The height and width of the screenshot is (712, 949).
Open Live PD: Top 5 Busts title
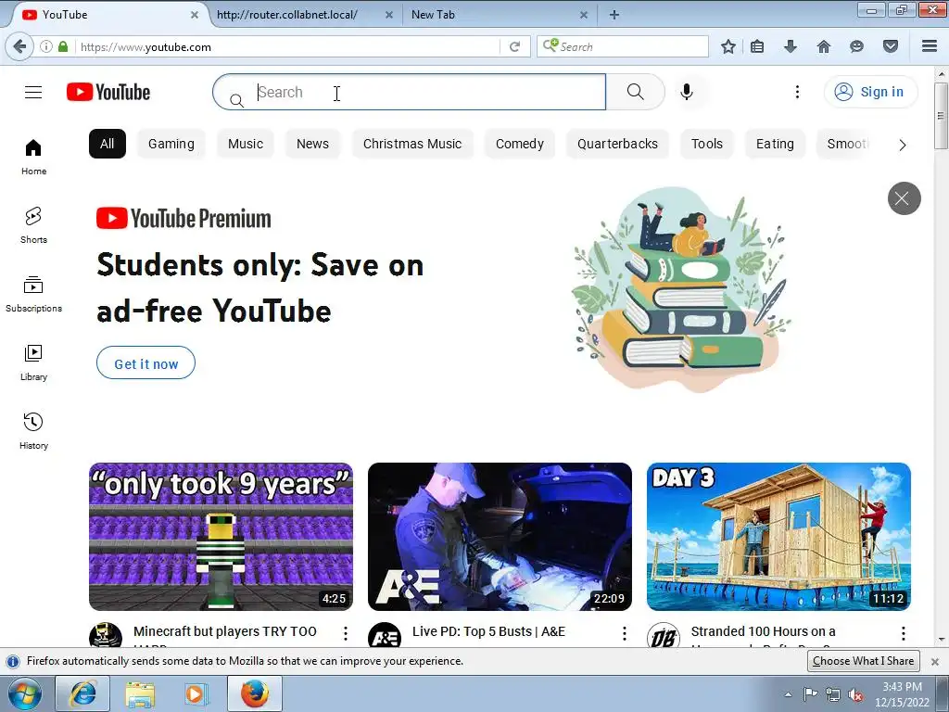point(488,631)
